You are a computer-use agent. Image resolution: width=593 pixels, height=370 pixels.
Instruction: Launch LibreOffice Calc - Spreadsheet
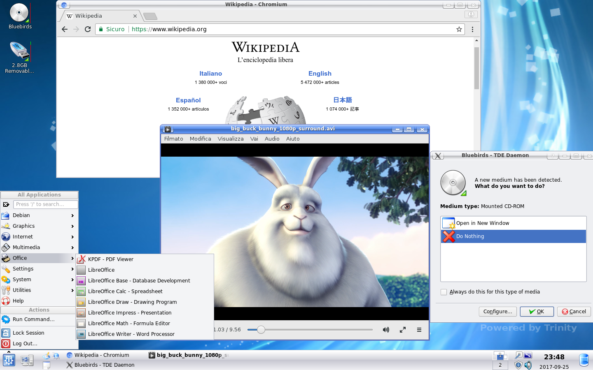click(x=145, y=291)
